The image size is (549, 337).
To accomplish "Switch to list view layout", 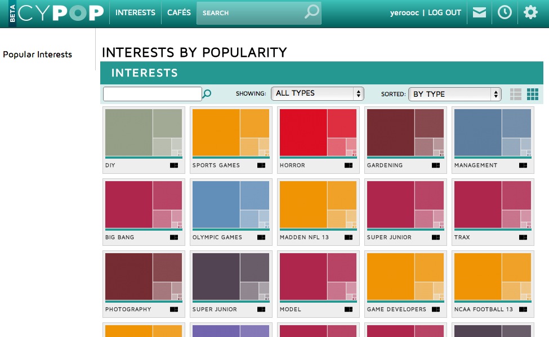I will coord(515,94).
